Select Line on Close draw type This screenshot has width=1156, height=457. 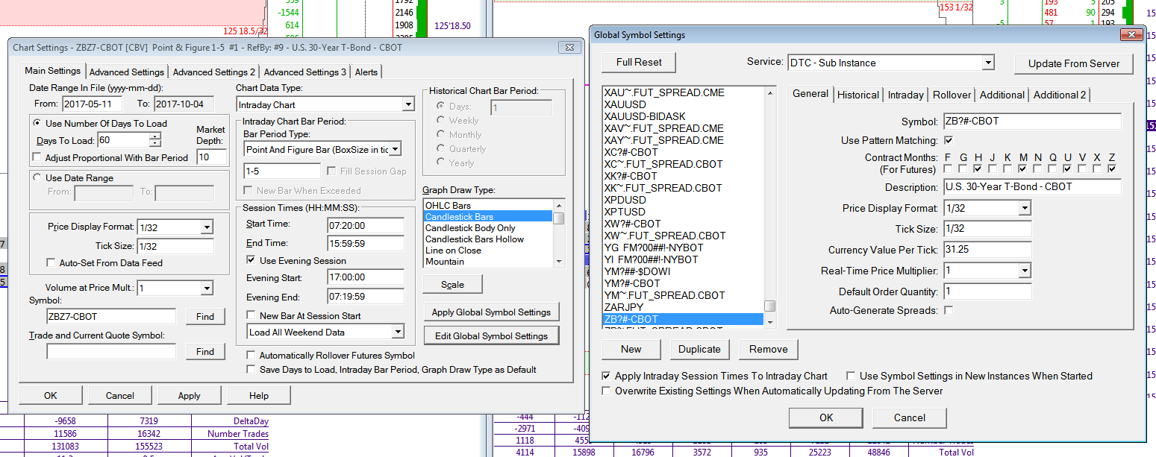pos(487,250)
